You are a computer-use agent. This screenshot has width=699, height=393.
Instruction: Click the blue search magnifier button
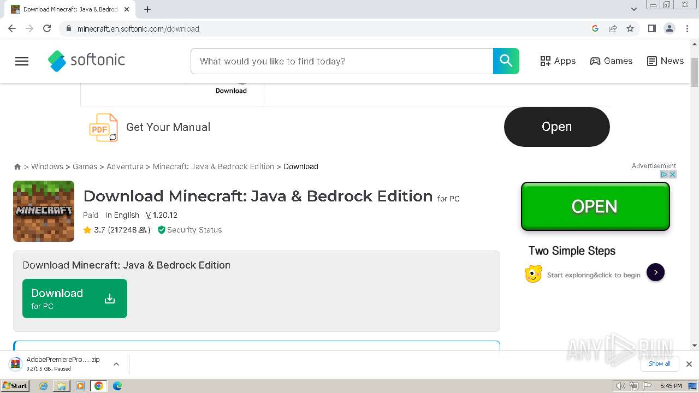coord(506,61)
